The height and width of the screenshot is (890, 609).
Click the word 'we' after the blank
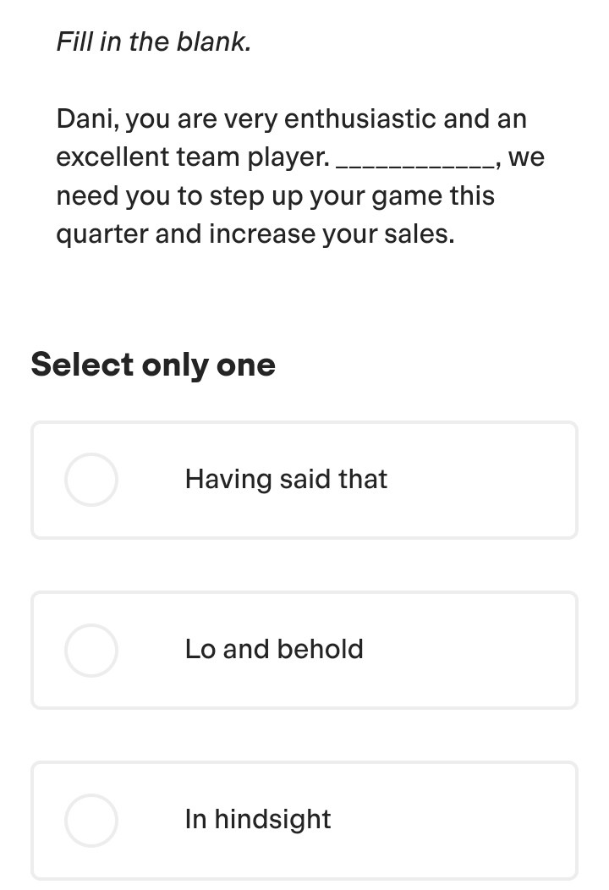click(527, 158)
